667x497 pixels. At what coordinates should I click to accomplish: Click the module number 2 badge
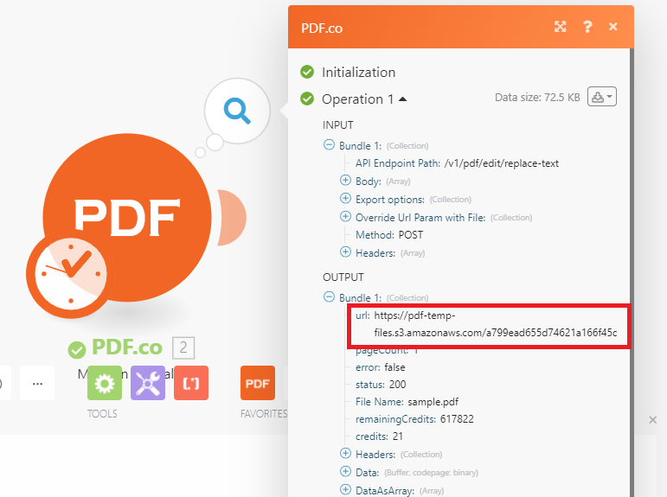click(183, 347)
